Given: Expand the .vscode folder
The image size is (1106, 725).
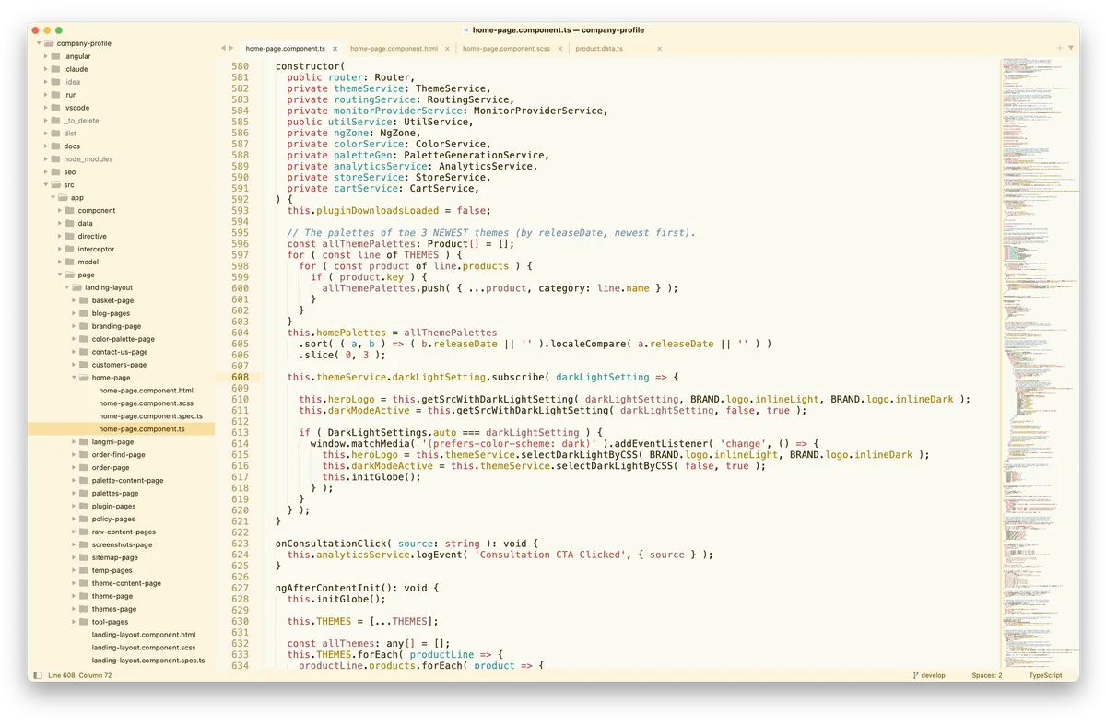Looking at the screenshot, I should tap(45, 108).
